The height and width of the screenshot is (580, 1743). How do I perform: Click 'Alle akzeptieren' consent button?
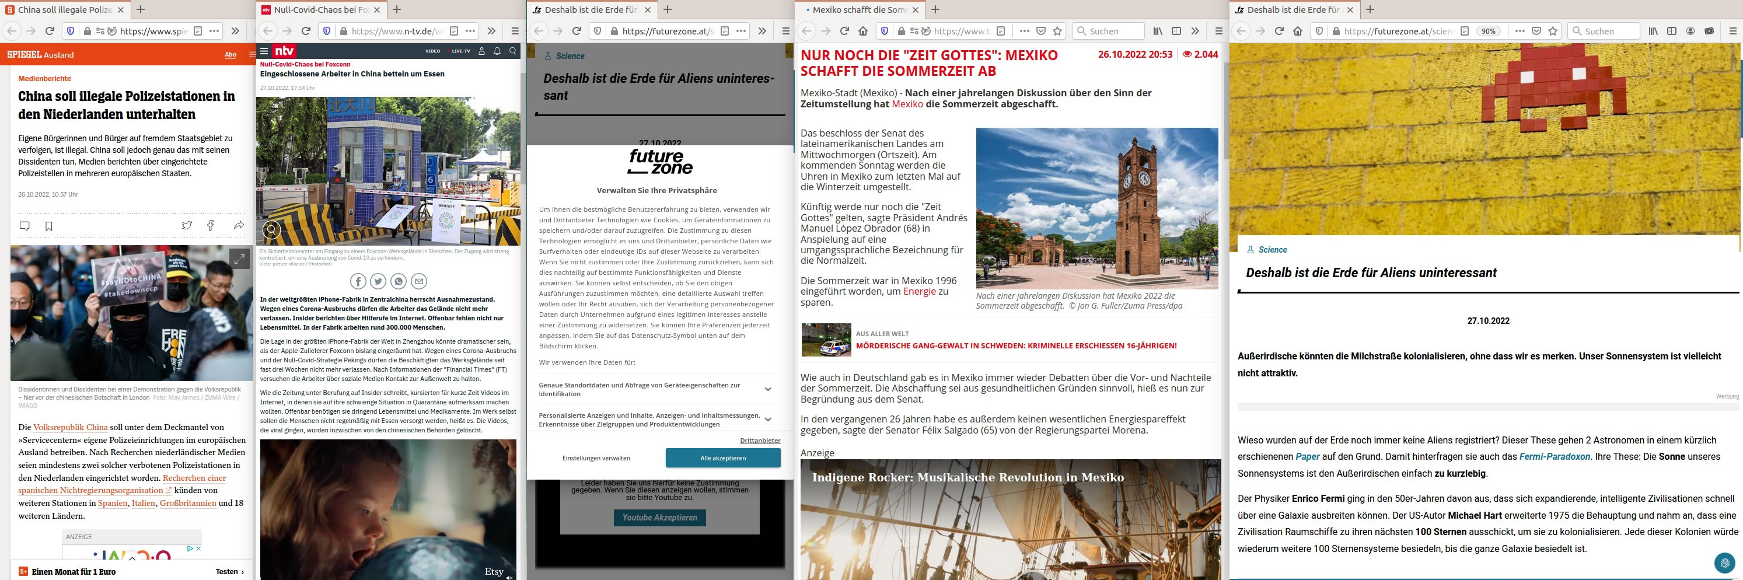[722, 458]
